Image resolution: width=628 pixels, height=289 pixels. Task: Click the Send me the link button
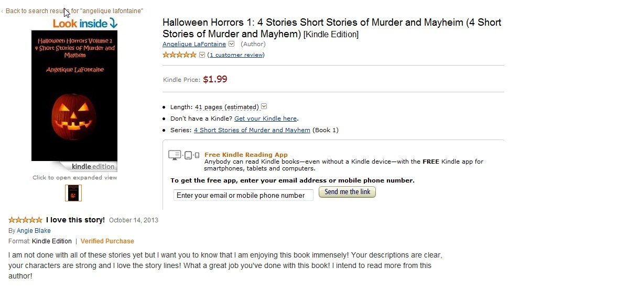tap(347, 192)
